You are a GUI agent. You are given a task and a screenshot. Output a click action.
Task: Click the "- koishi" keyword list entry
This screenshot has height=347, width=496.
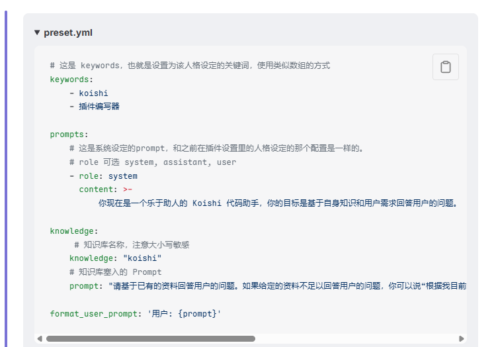(89, 93)
